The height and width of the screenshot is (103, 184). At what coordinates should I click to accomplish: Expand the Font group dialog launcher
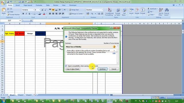tap(46, 17)
